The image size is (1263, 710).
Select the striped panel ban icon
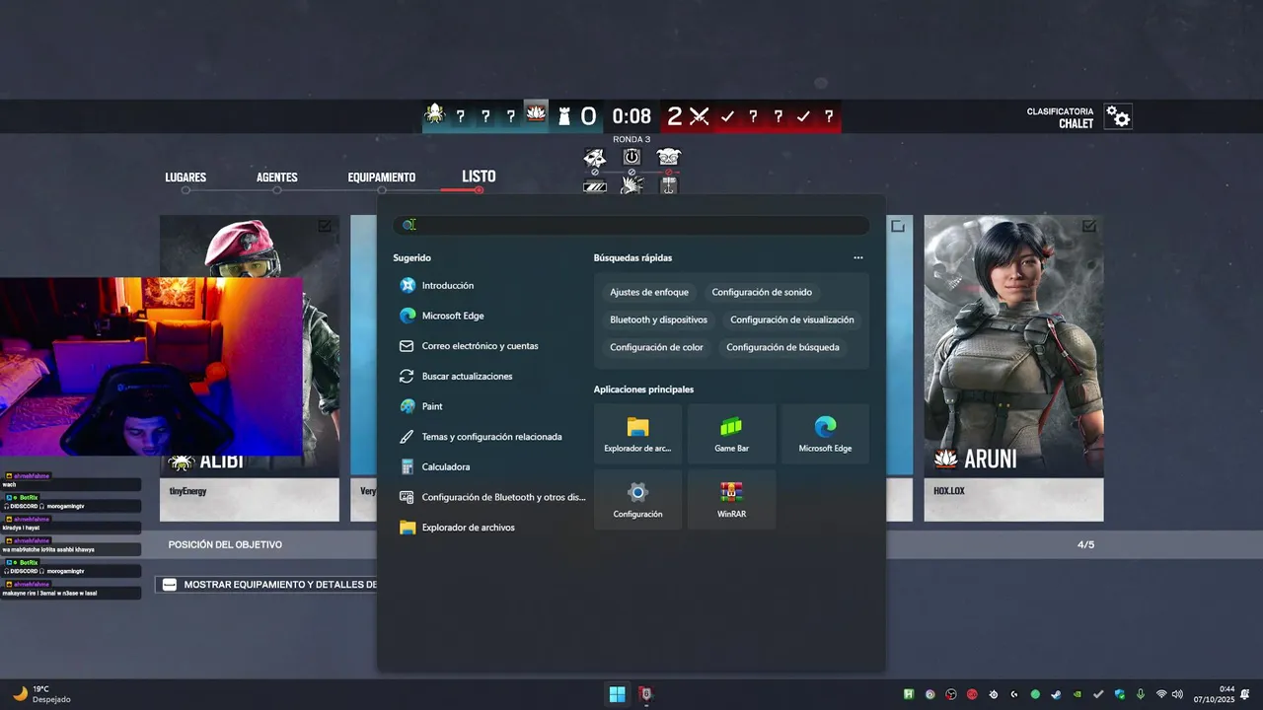pyautogui.click(x=595, y=185)
